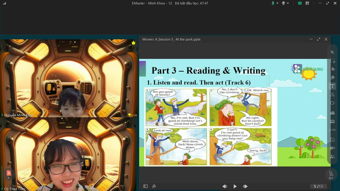Open the LMS panel
Screen dimensions: 340x191
(x=332, y=130)
